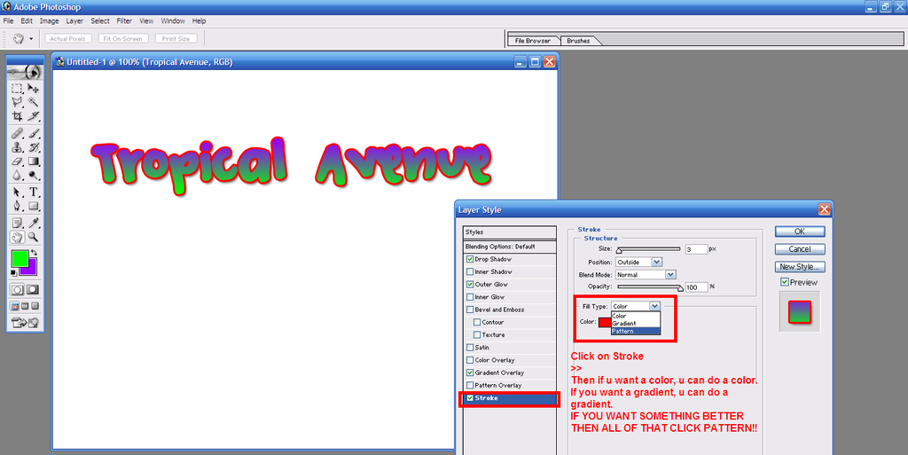The image size is (908, 455).
Task: Select the Dodge tool
Action: pyautogui.click(x=34, y=176)
